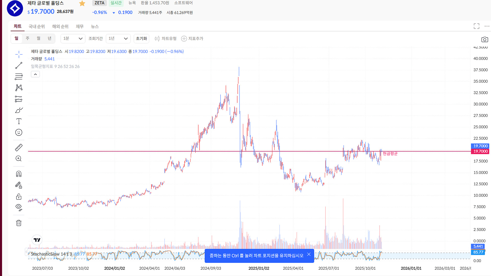Click the 거래량 volume legend row
This screenshot has width=491, height=276.
coord(43,59)
